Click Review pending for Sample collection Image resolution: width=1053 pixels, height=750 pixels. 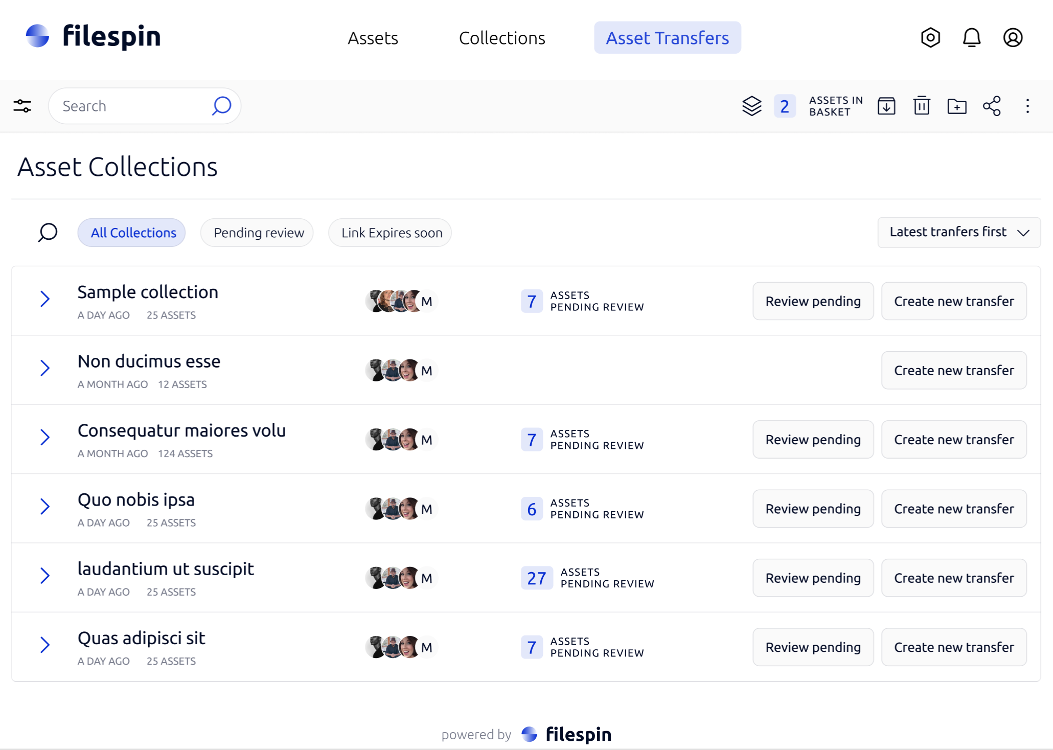(x=813, y=301)
